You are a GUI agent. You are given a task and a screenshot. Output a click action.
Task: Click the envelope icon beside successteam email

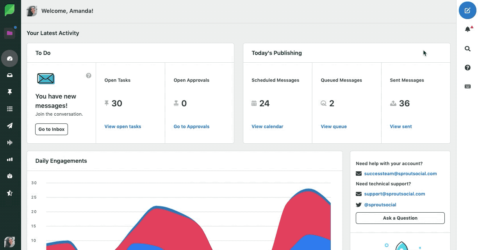pos(358,174)
